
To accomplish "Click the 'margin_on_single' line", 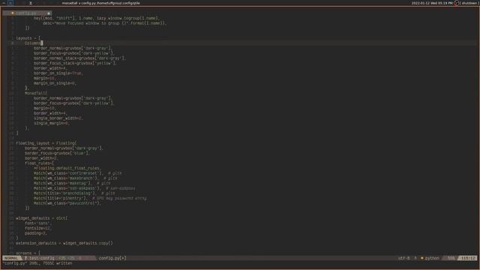I will point(55,83).
